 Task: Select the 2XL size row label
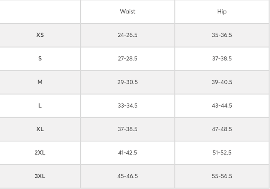[x=40, y=153]
